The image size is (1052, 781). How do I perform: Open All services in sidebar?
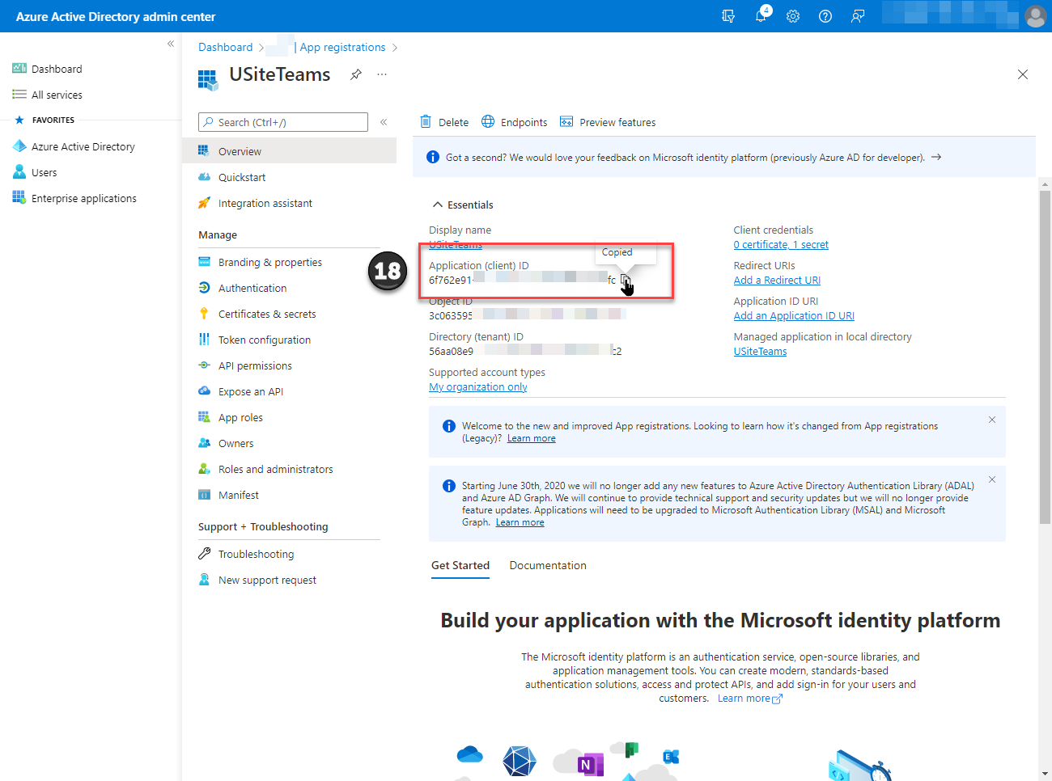(57, 95)
